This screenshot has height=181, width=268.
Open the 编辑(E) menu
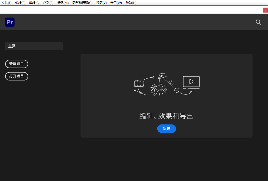[20, 3]
